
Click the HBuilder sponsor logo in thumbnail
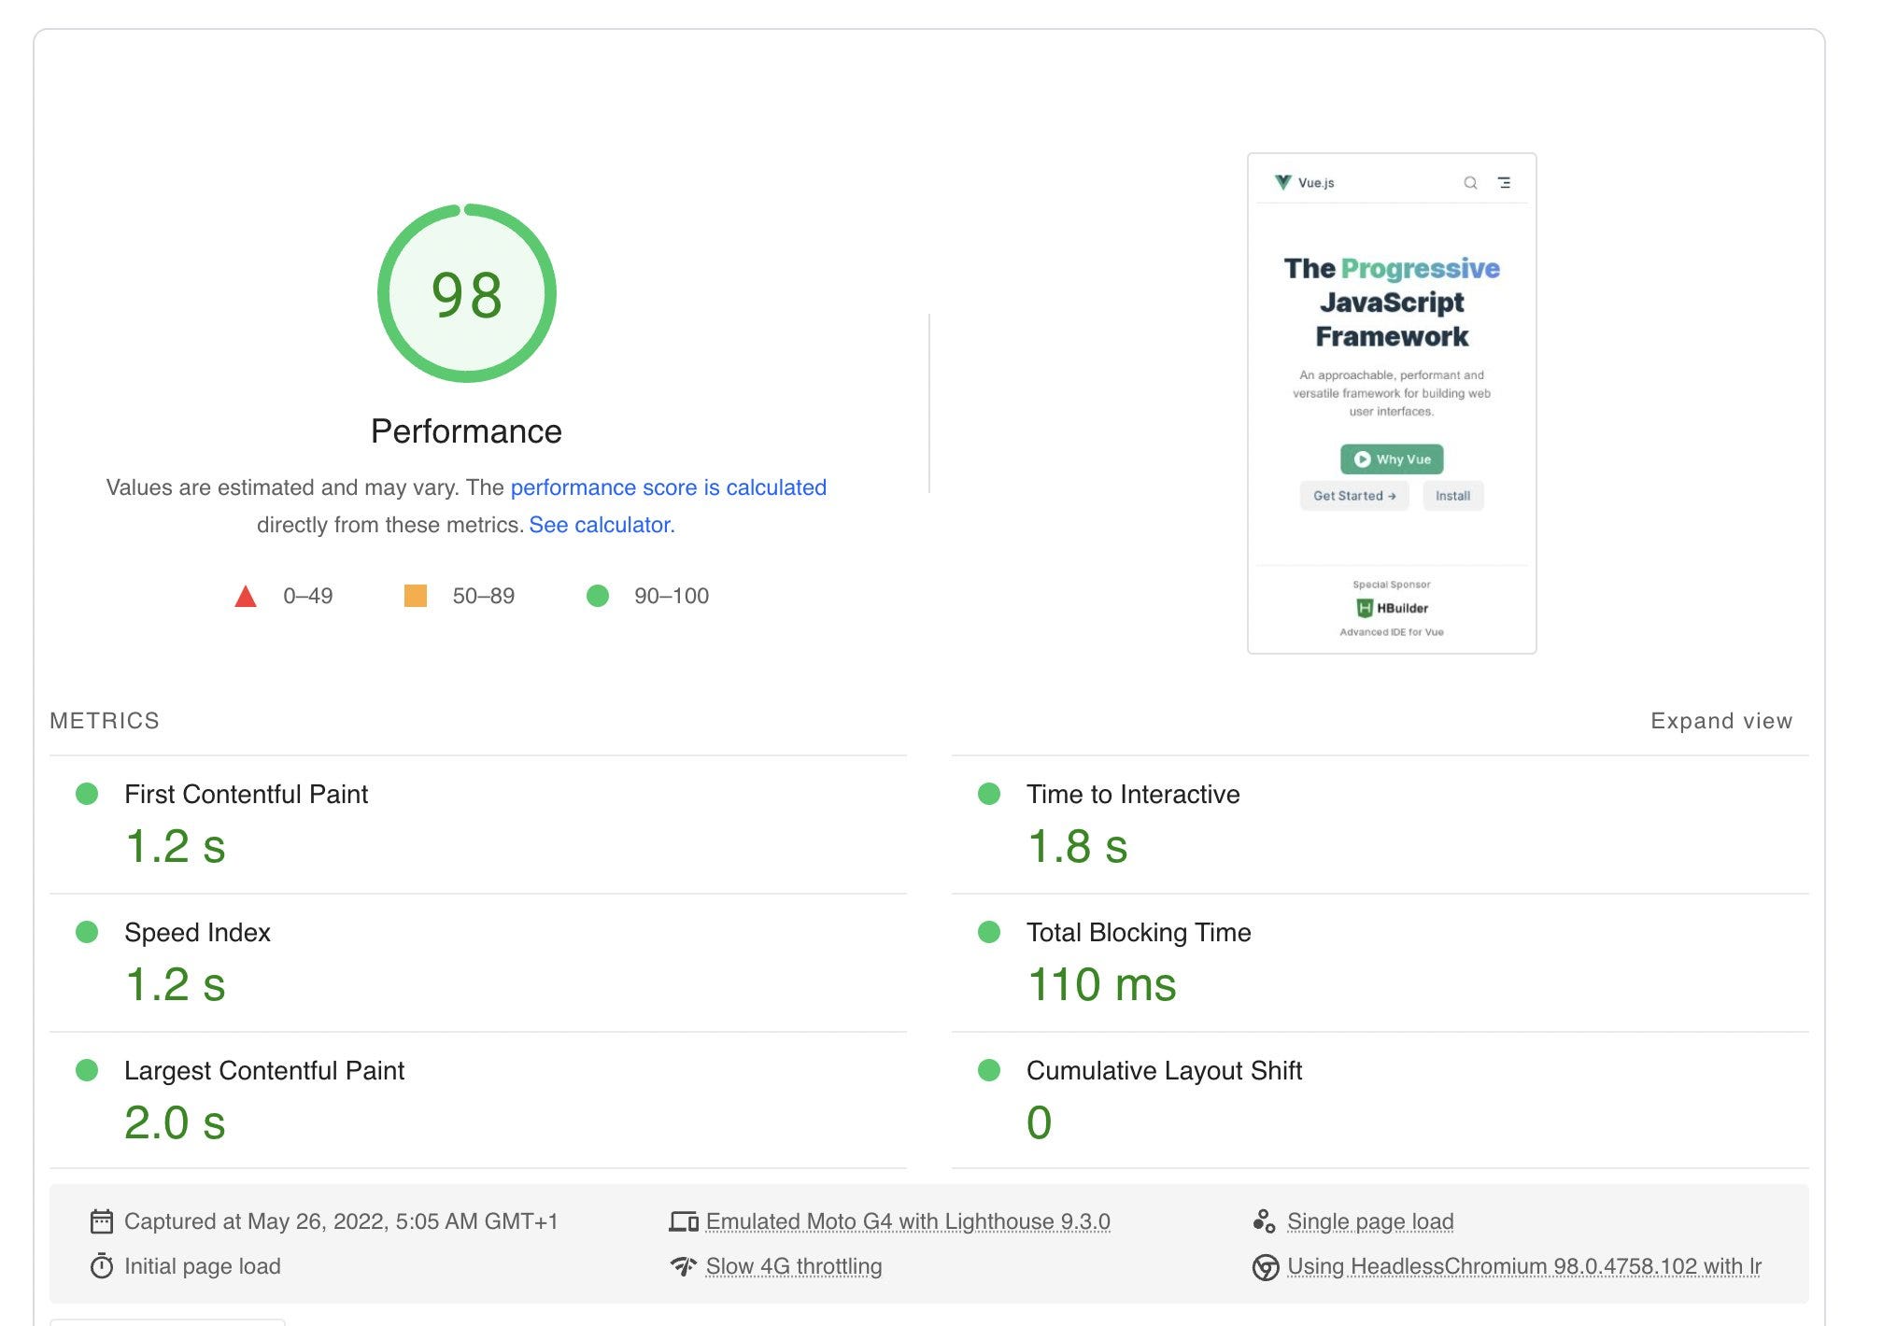tap(1392, 608)
